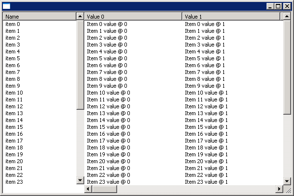This screenshot has height=196, width=294.
Task: Select 'item 14' in Name list
Action: 14,120
